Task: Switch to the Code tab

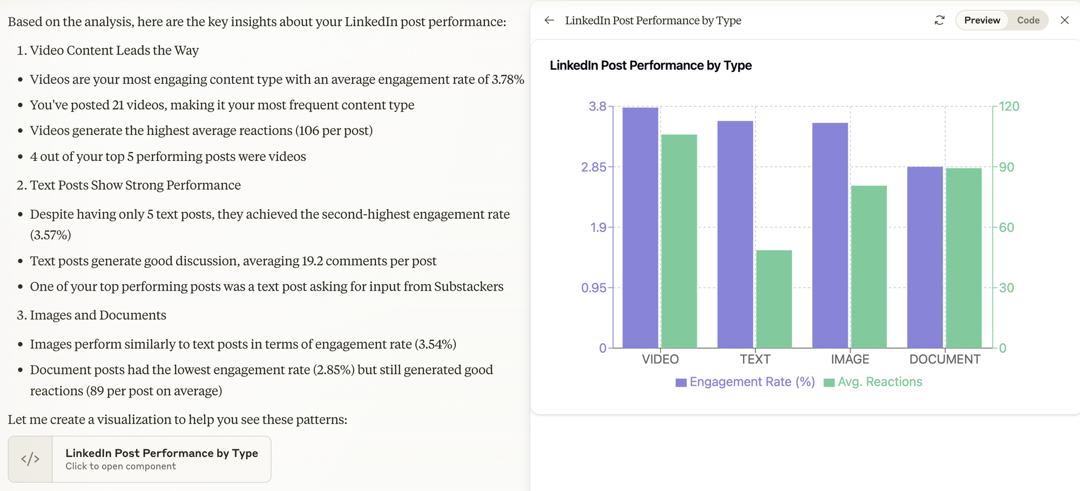Action: click(1028, 21)
